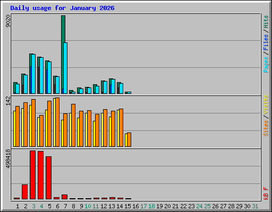Image resolution: width=272 pixels, height=212 pixels.
Task: Select the orange Sites bar on day 11
Action: tap(97, 130)
